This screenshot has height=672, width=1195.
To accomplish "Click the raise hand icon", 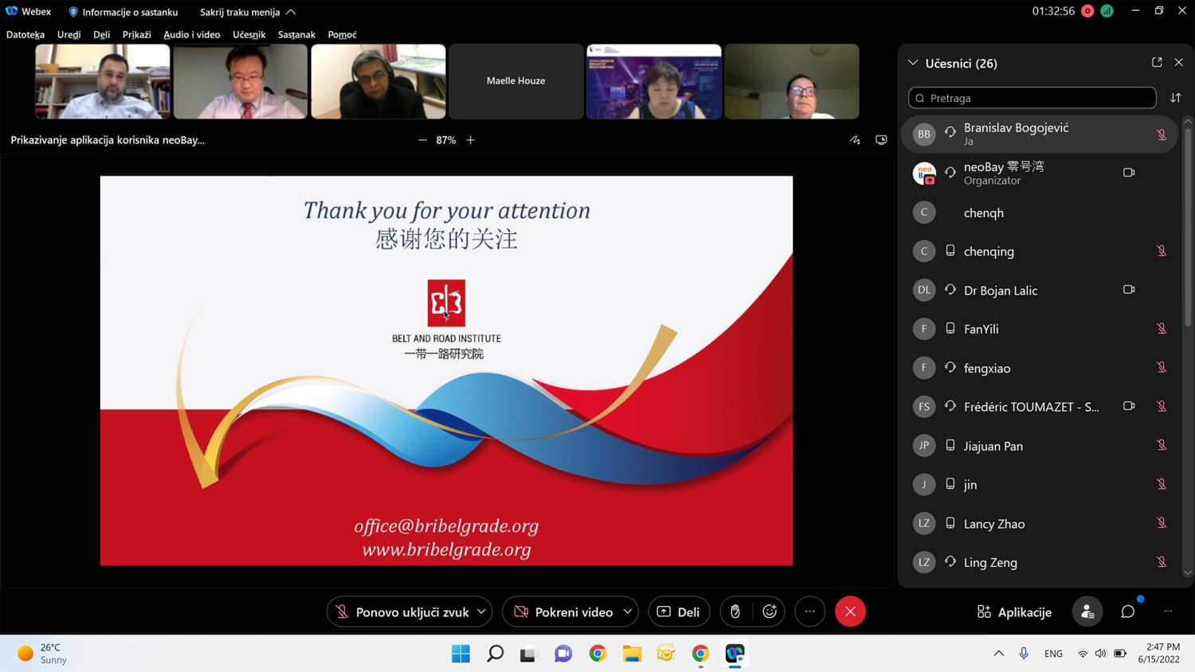I will 735,611.
